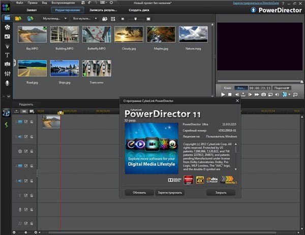Toggle enable checkbox for video track 1
This screenshot has height=235, width=305.
click(x=26, y=122)
